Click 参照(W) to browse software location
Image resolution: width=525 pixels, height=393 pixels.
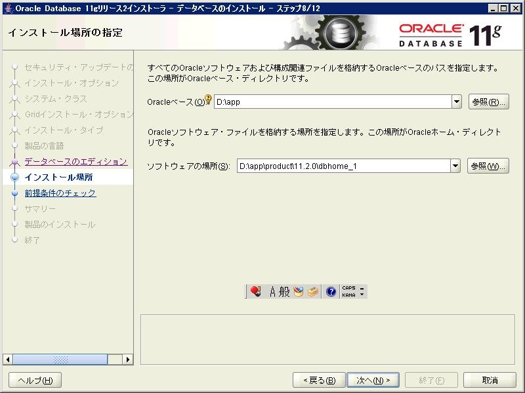point(488,166)
